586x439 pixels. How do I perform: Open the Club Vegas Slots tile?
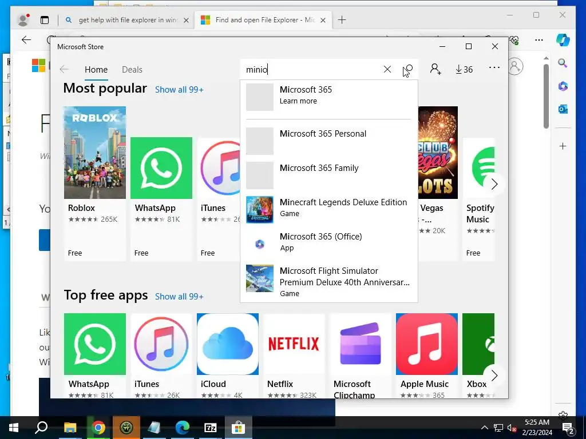pyautogui.click(x=438, y=183)
